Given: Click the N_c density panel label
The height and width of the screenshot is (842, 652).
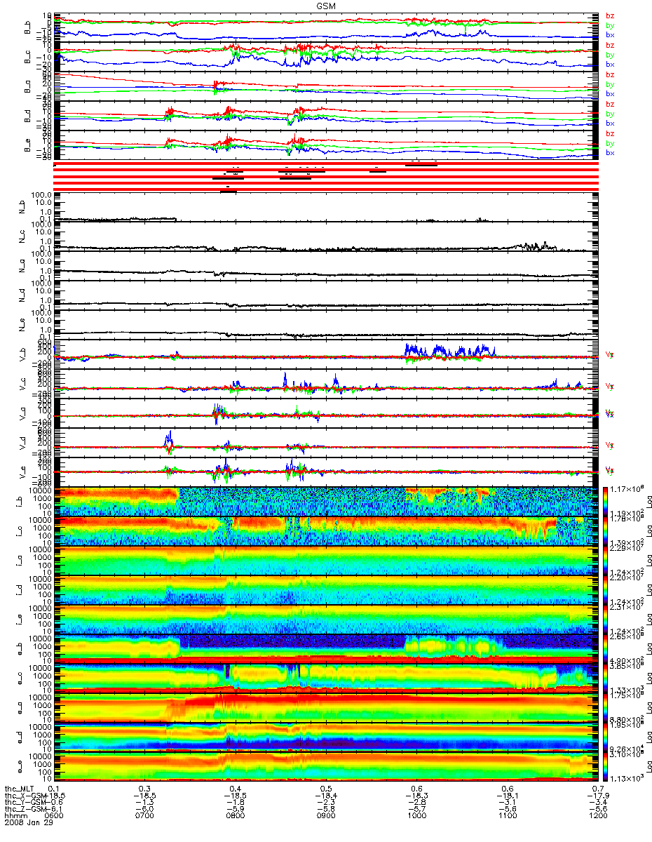Looking at the screenshot, I should (x=21, y=236).
